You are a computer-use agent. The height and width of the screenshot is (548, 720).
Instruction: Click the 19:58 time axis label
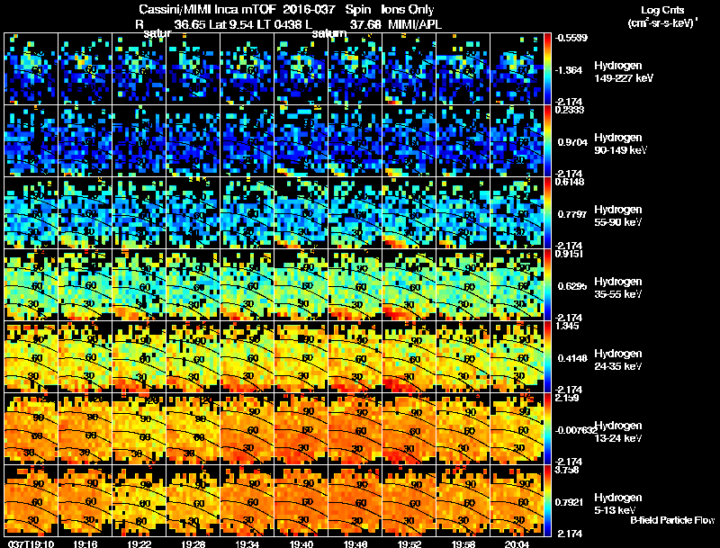pyautogui.click(x=463, y=544)
